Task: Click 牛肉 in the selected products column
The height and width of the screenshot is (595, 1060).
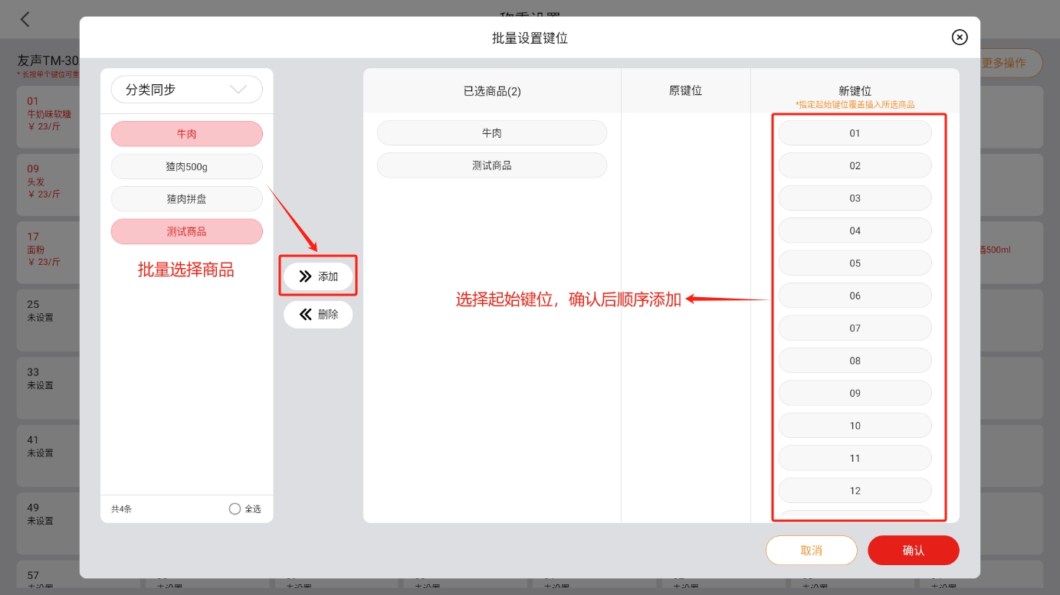Action: (491, 133)
